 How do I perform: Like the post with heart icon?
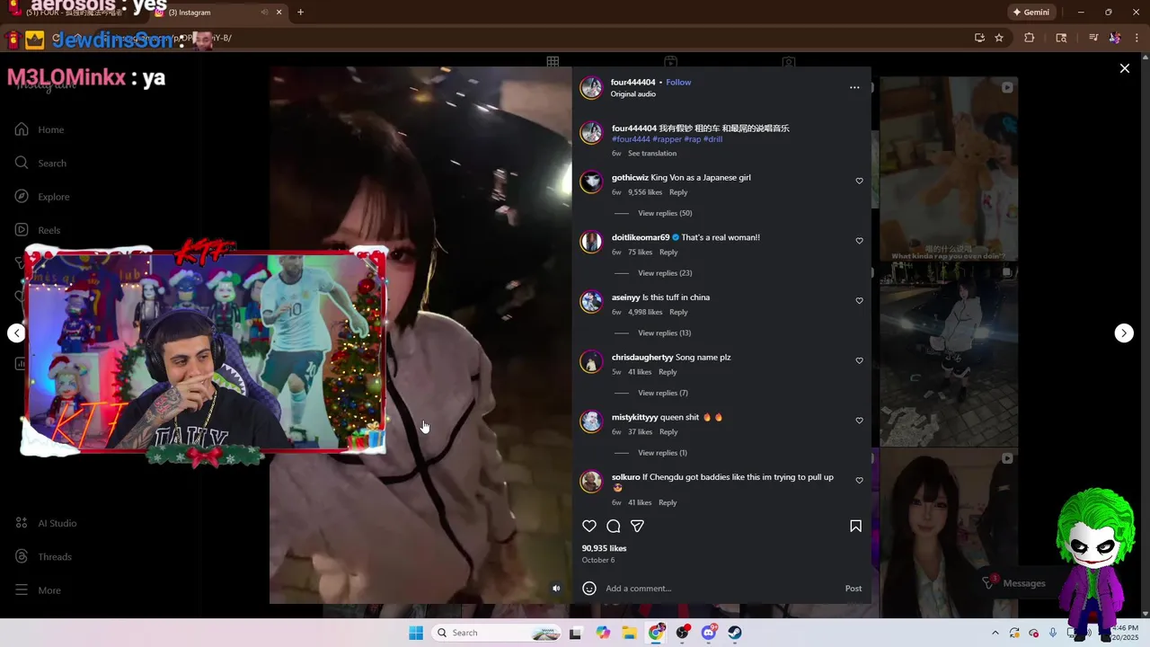pyautogui.click(x=589, y=527)
